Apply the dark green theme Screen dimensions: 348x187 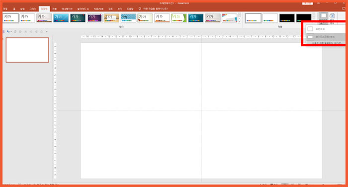click(78, 18)
